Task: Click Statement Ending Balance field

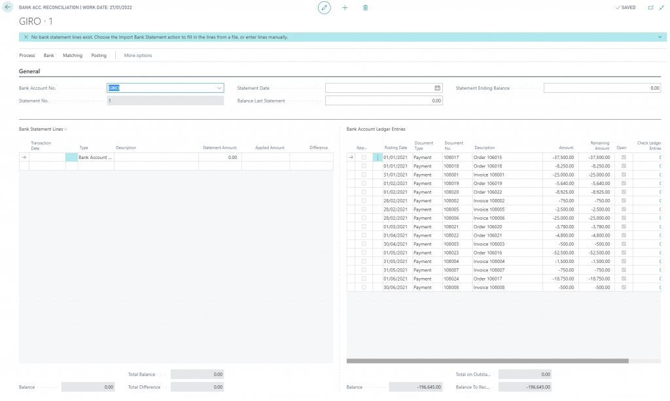Action: (x=602, y=88)
